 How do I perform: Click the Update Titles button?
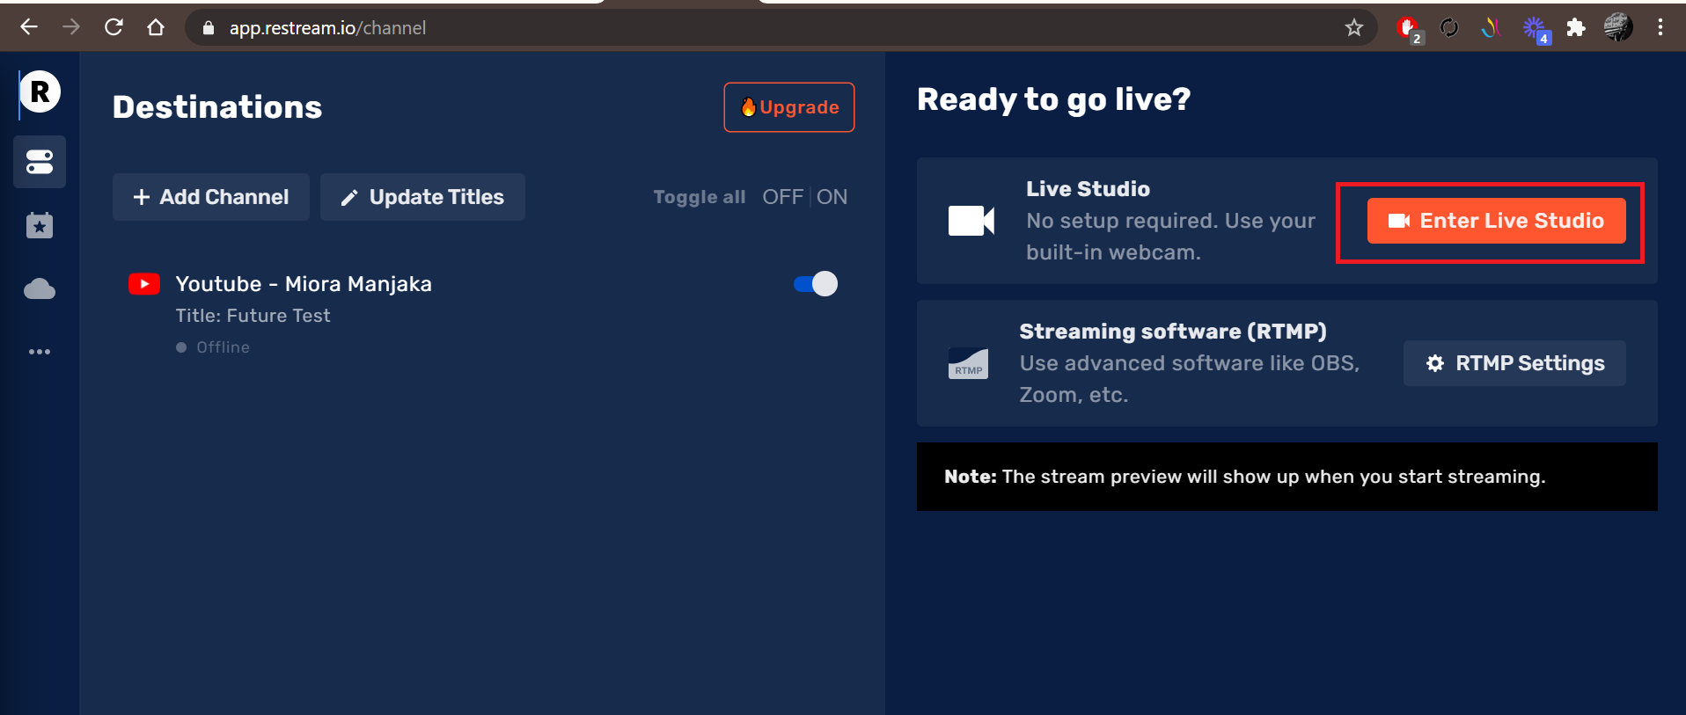(422, 197)
